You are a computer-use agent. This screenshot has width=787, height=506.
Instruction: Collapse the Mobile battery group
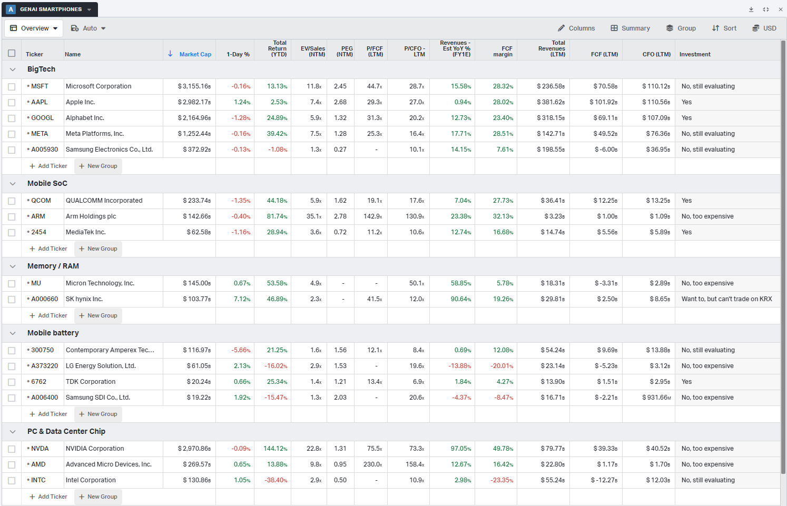point(13,333)
